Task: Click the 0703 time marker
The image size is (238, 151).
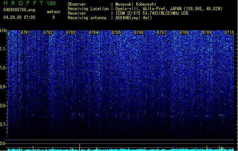Action: (x=71, y=32)
